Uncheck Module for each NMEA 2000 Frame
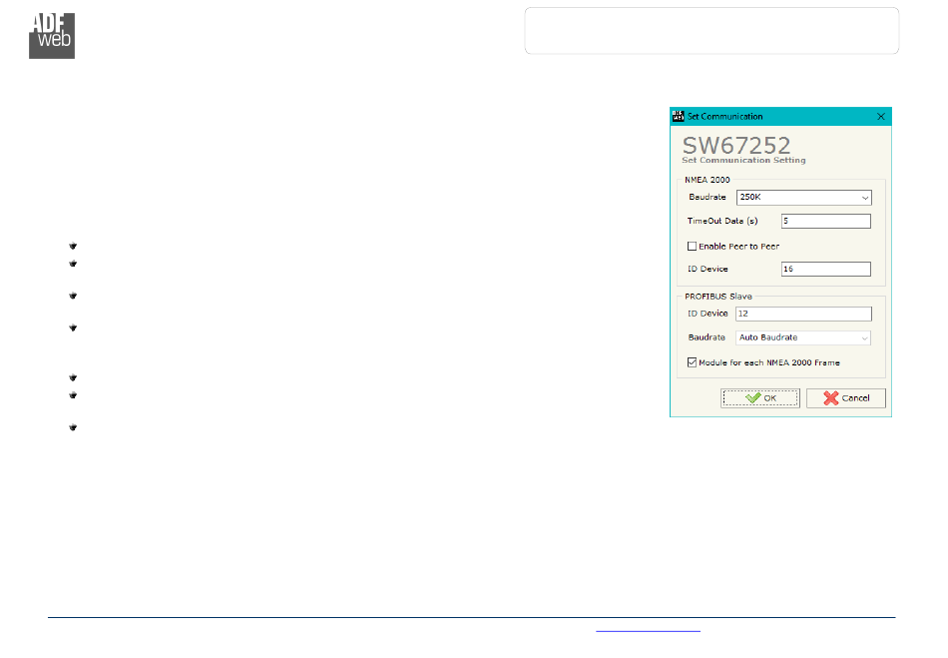 pyautogui.click(x=693, y=362)
